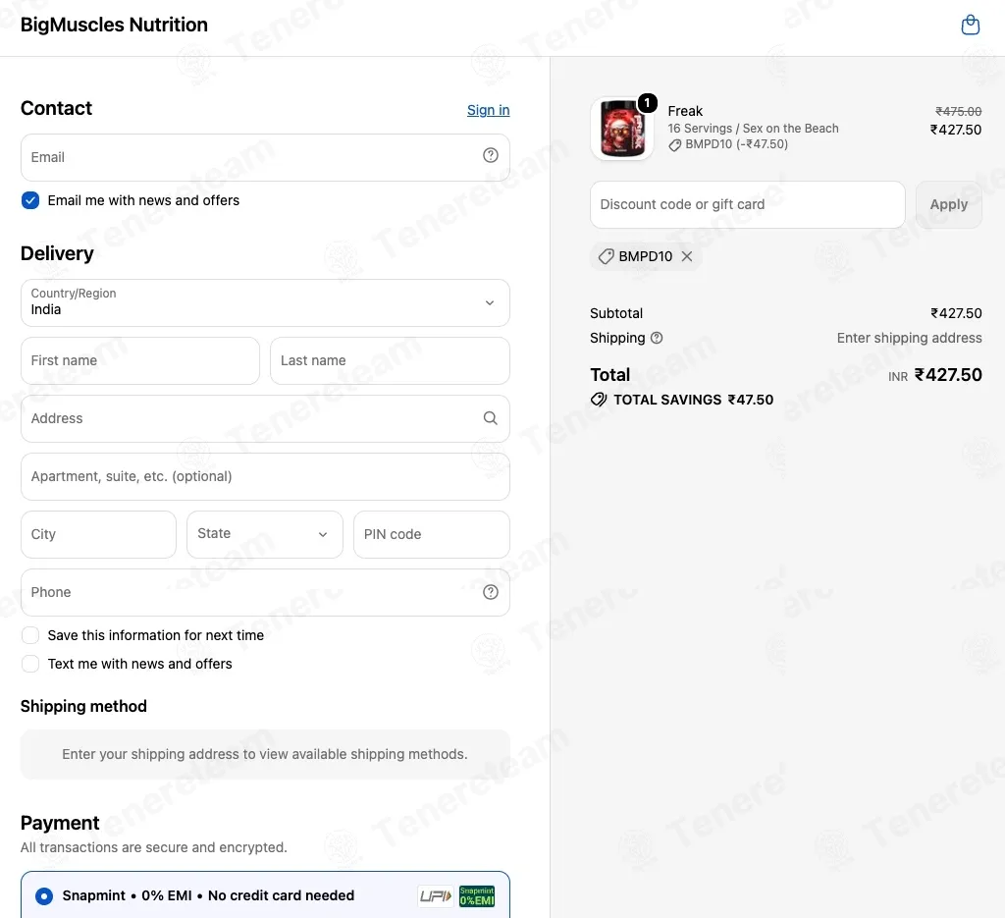The width and height of the screenshot is (1005, 918).
Task: Select the Snapmint payment radio button
Action: (43, 895)
